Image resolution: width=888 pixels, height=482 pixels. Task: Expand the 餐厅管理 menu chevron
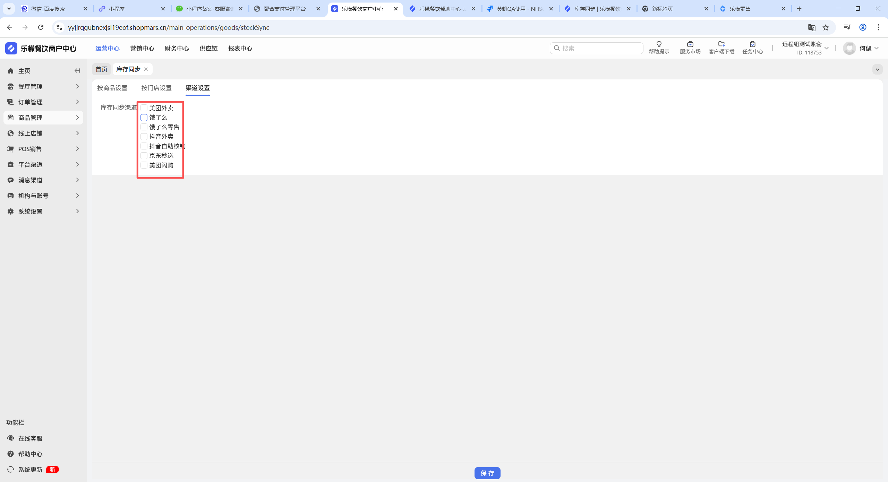point(77,86)
